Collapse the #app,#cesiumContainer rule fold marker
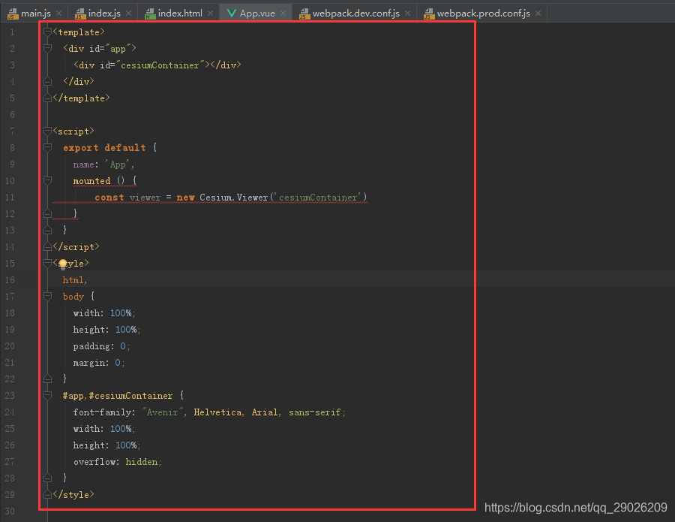 coord(46,395)
